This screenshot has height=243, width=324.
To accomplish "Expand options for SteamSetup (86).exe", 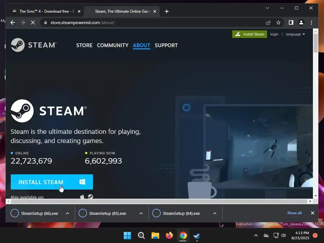I will point(67,213).
